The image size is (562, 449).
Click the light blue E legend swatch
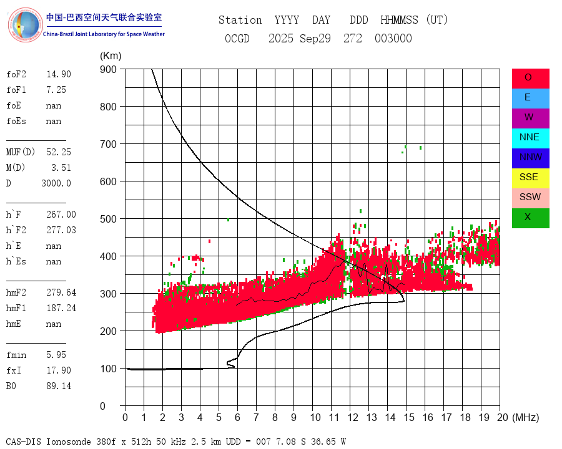530,99
